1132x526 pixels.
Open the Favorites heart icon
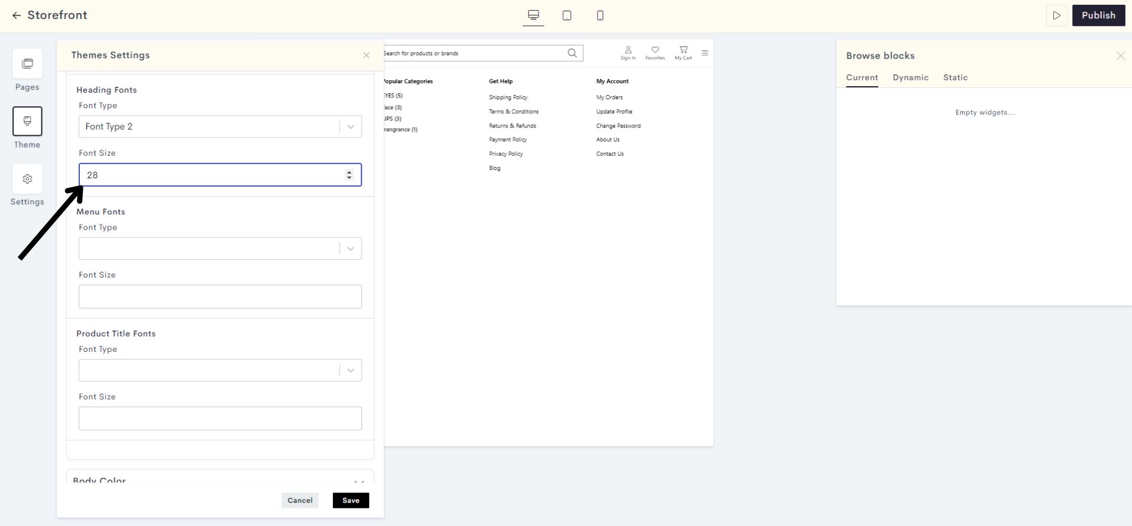click(655, 53)
